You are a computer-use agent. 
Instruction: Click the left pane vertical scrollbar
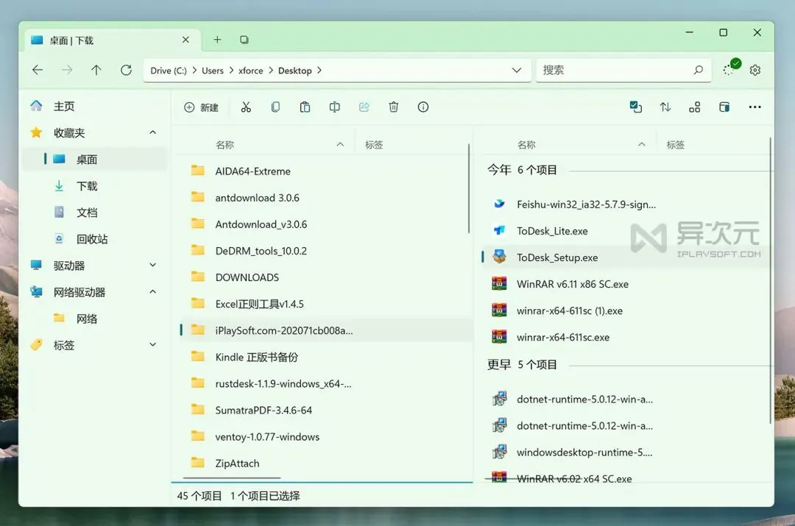[x=469, y=188]
